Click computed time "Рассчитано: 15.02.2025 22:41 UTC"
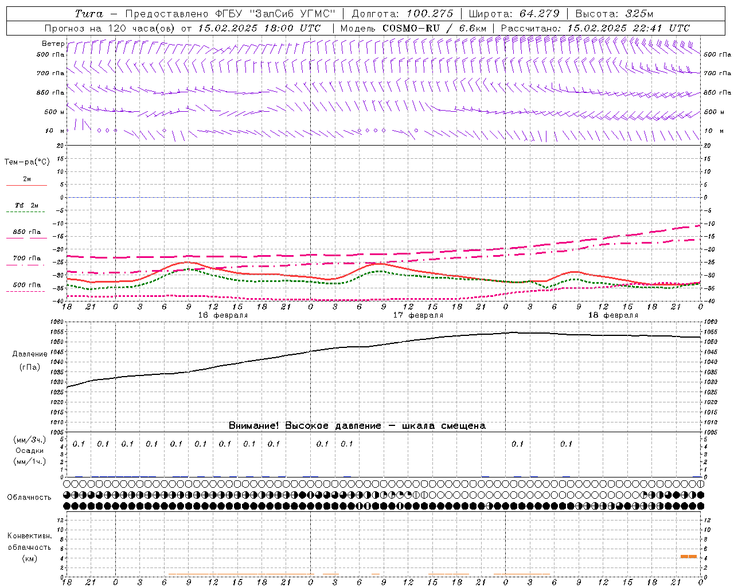This screenshot has height=587, width=734. 595,28
